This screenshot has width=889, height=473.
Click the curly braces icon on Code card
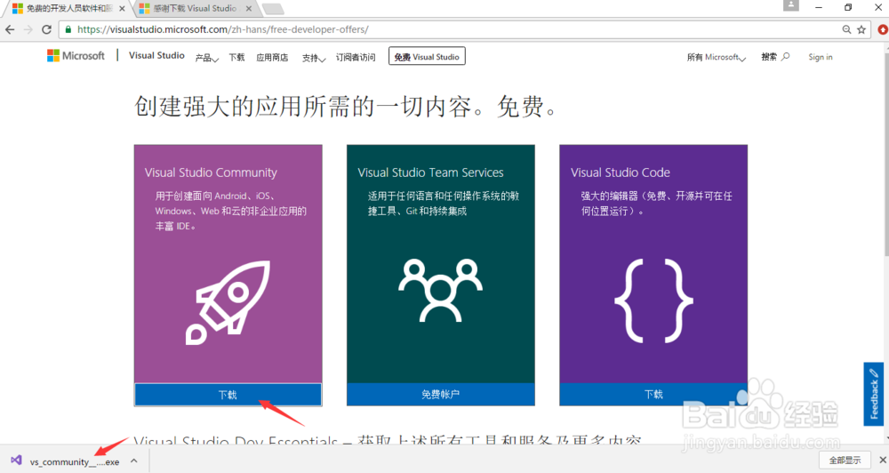coord(653,301)
